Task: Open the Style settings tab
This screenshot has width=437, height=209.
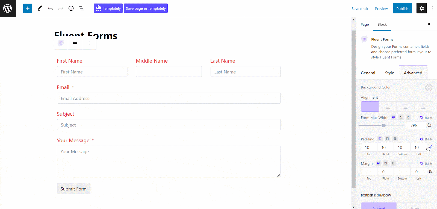Action: pos(389,73)
